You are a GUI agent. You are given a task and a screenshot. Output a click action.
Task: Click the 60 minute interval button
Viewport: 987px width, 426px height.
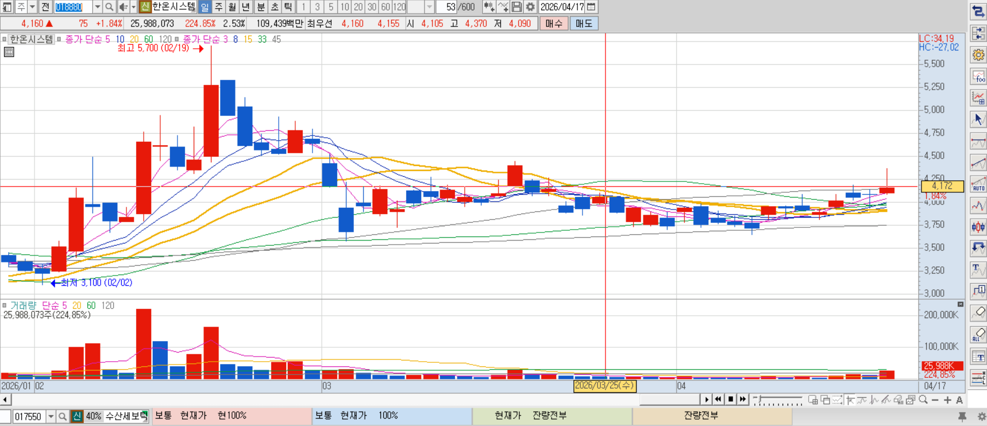[x=385, y=7]
